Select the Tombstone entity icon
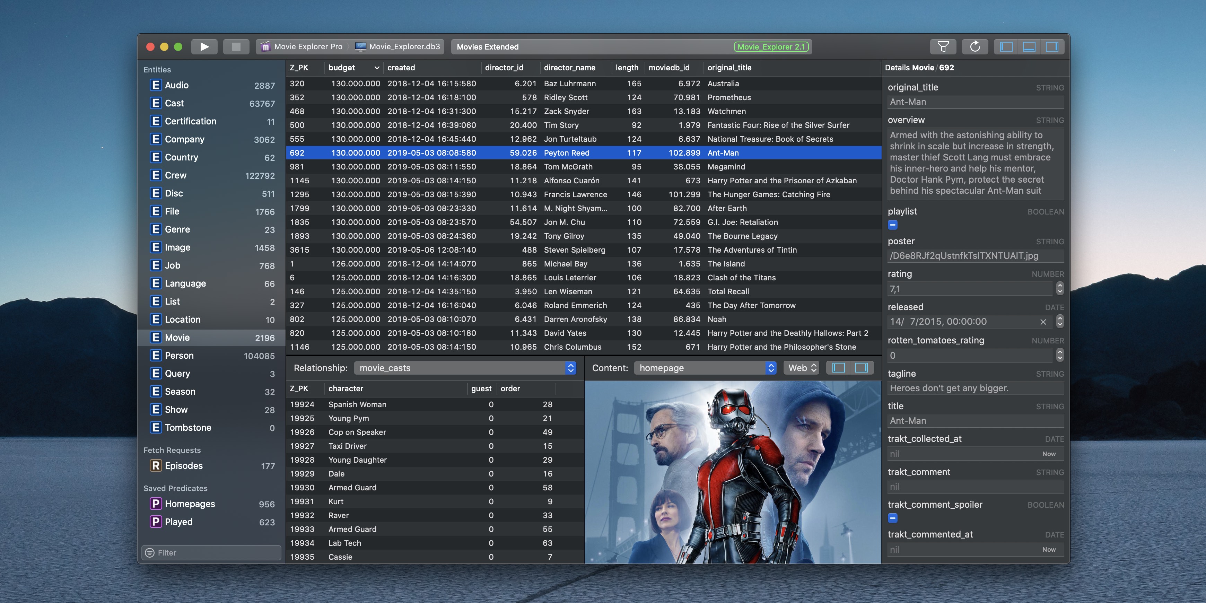Viewport: 1206px width, 603px height. pos(156,427)
